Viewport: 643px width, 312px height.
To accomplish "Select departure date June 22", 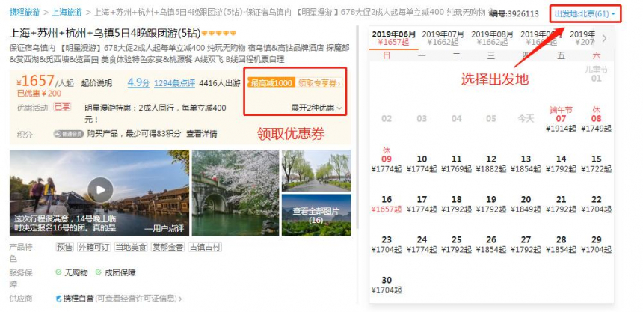I will pyautogui.click(x=596, y=204).
